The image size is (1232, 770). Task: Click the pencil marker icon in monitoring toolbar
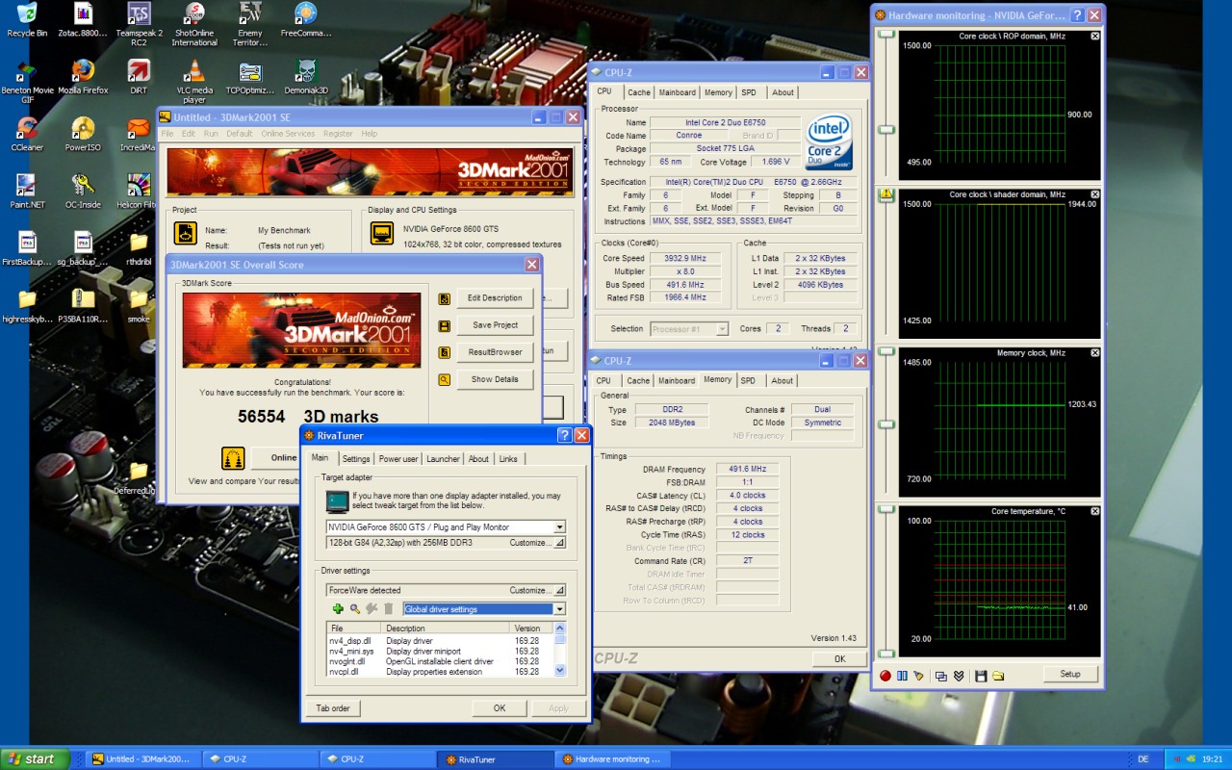click(918, 675)
